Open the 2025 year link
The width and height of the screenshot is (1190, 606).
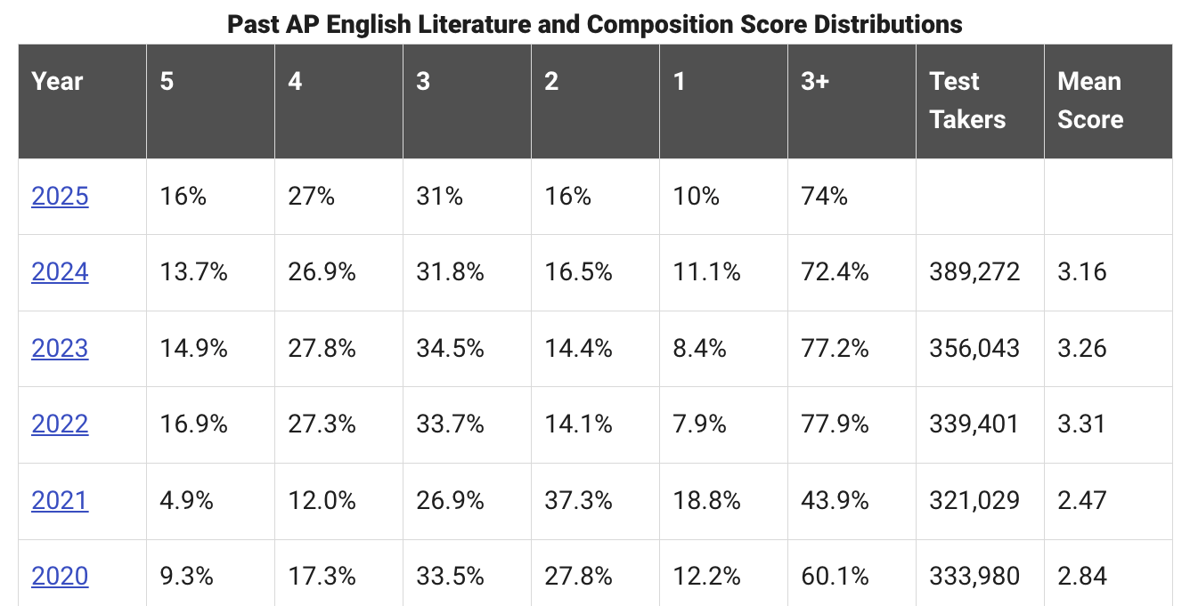pyautogui.click(x=60, y=196)
